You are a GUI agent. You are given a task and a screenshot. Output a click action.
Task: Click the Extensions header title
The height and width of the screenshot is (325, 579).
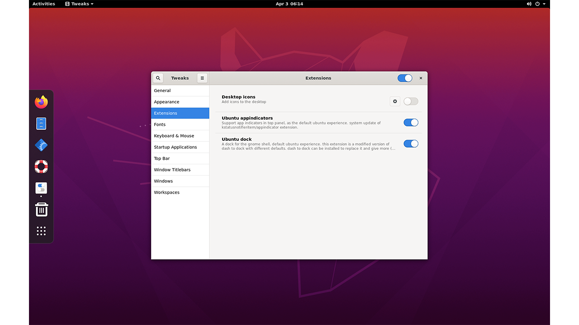318,78
